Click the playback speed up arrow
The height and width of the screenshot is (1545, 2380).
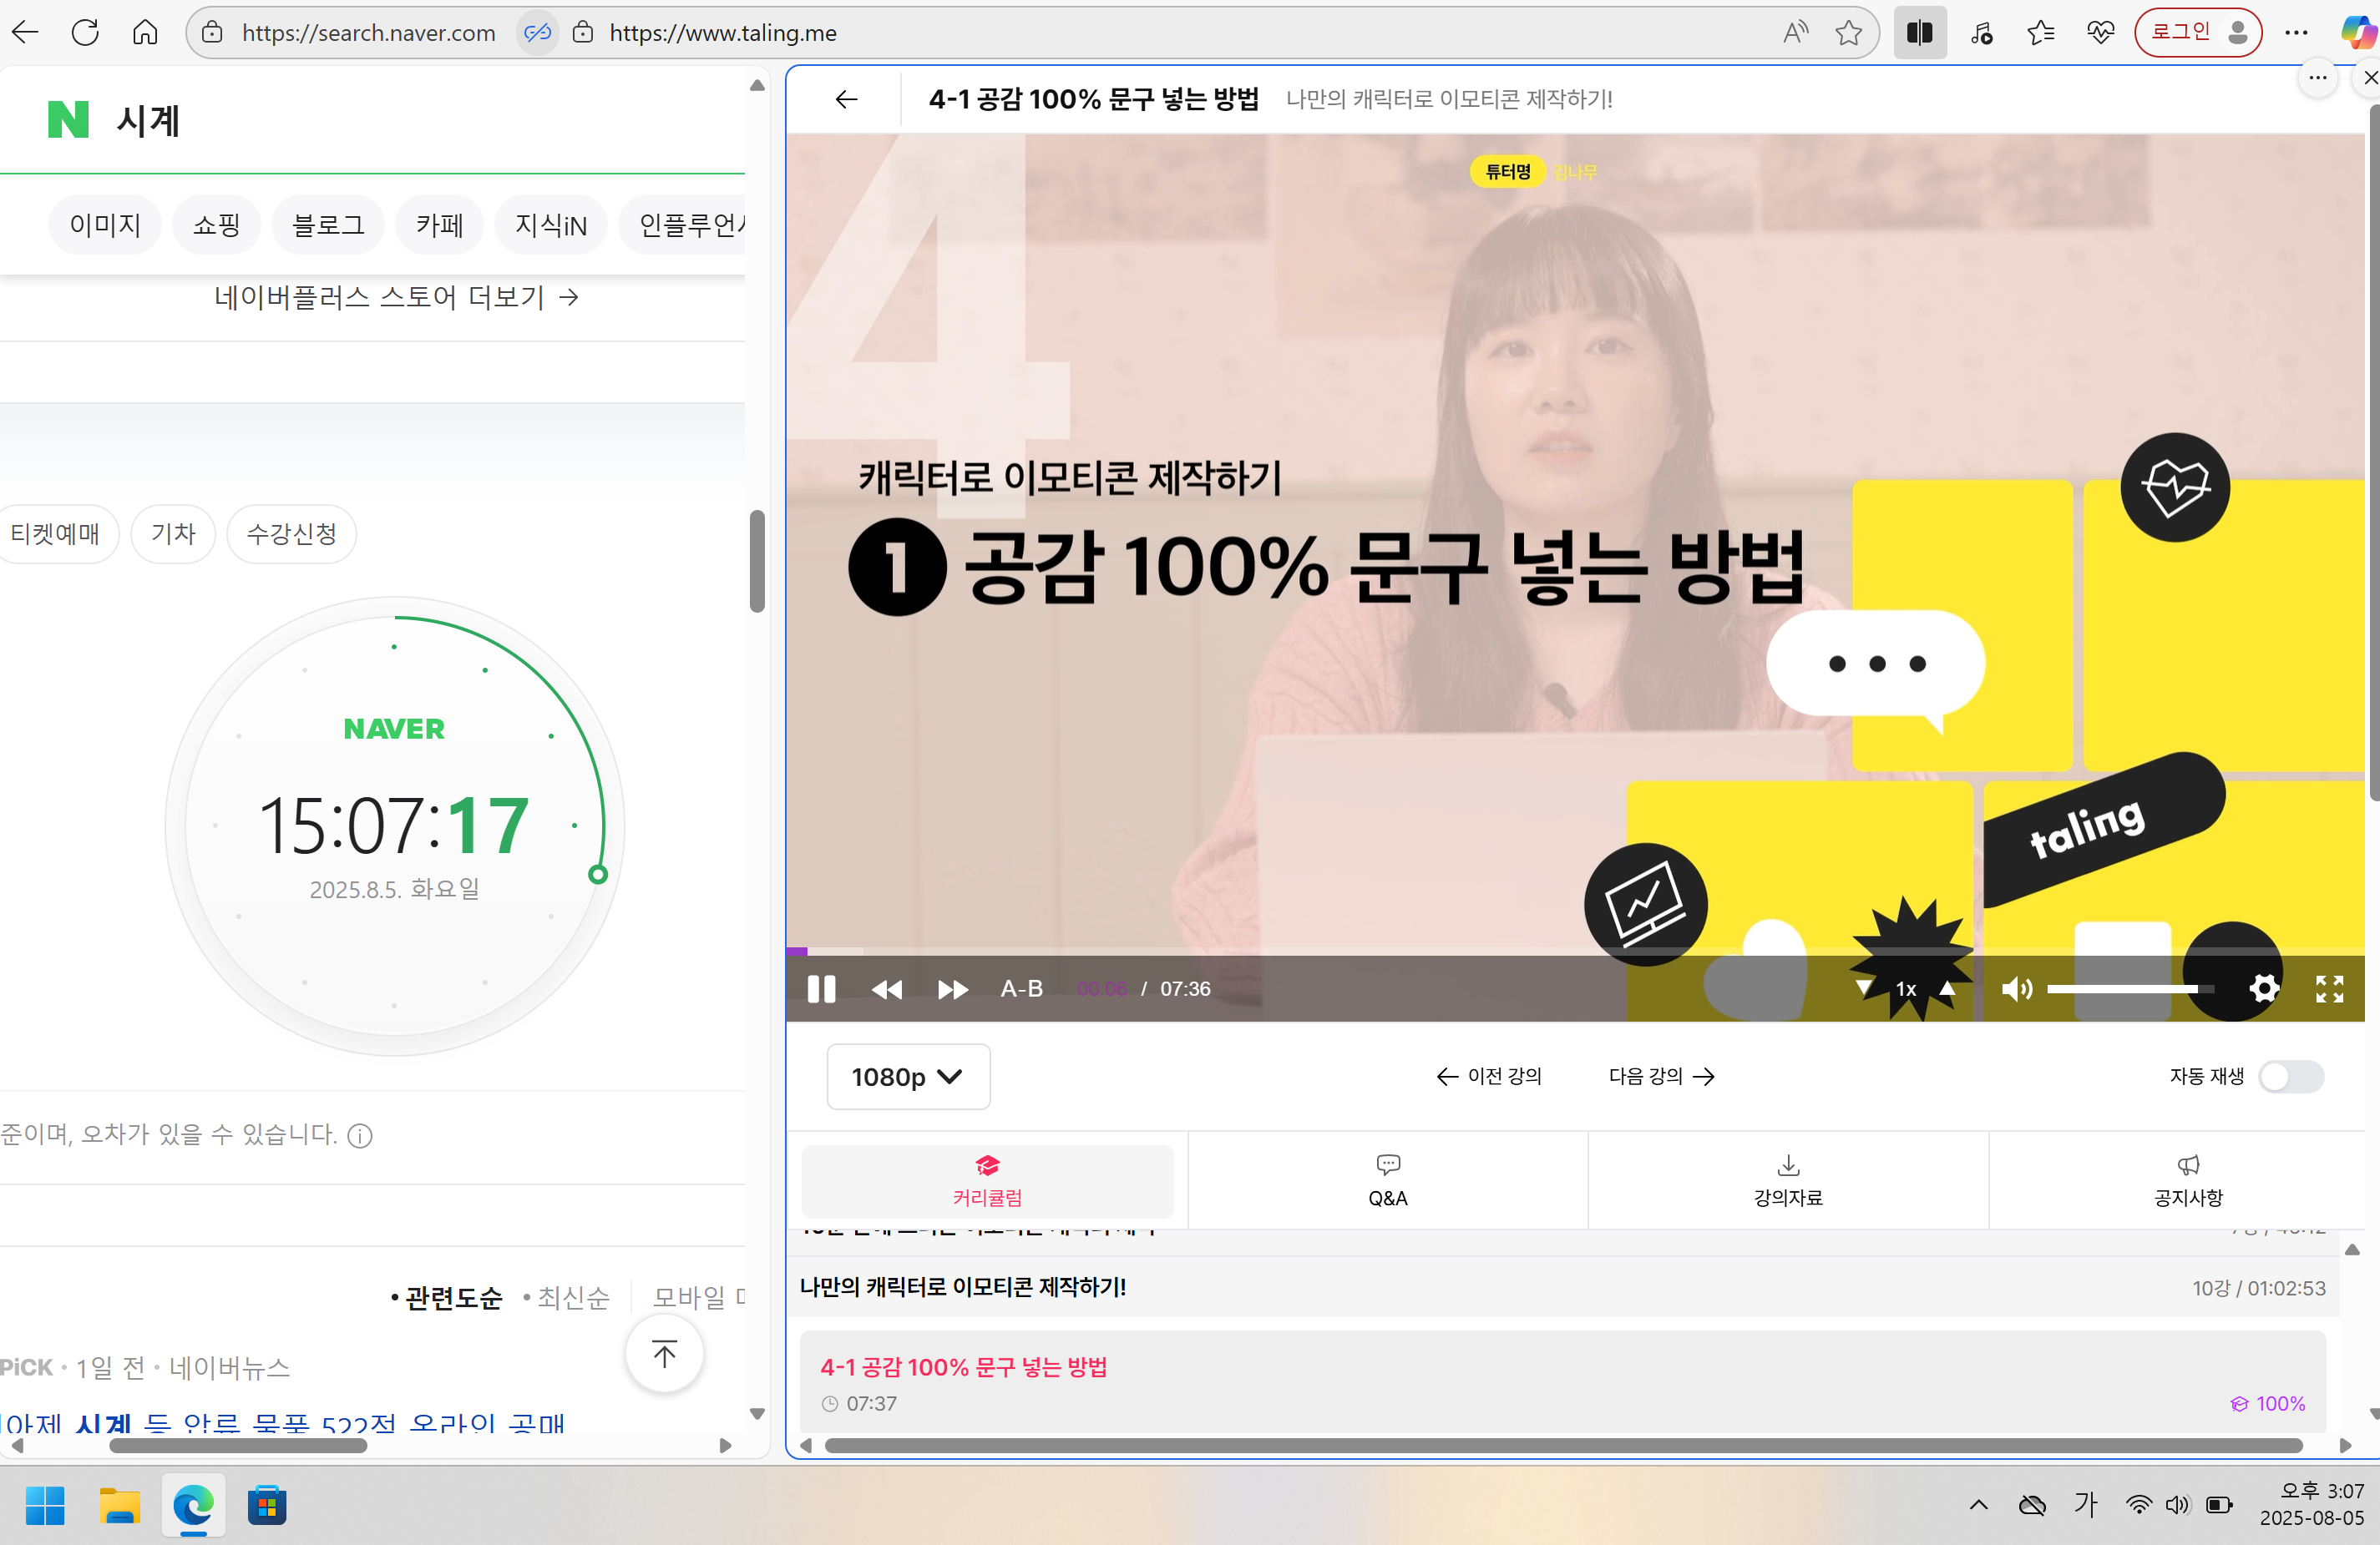[x=1947, y=989]
